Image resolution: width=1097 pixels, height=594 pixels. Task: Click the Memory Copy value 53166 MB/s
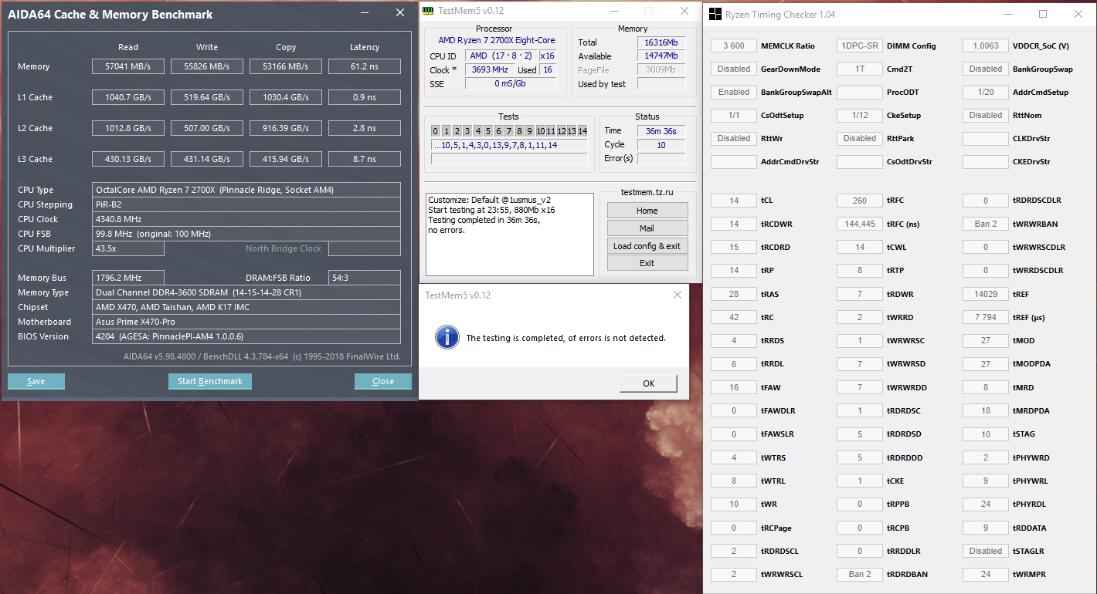286,66
